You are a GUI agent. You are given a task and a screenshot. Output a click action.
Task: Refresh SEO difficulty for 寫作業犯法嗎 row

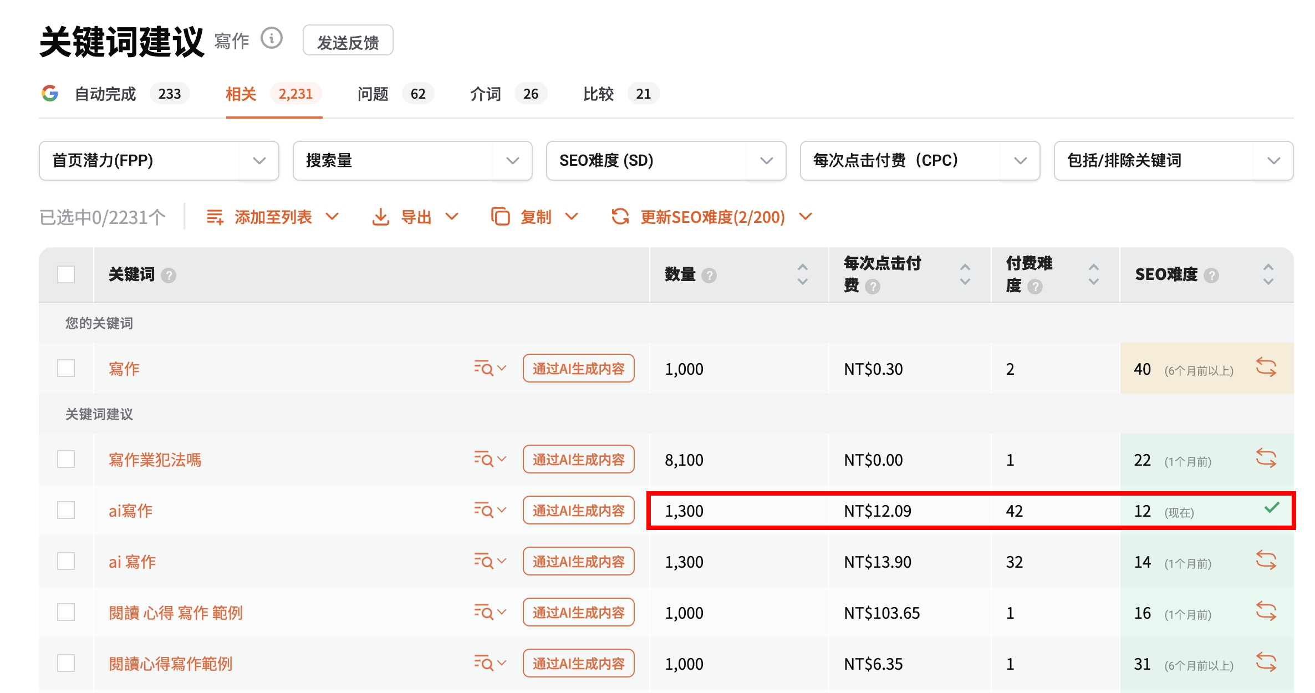(x=1266, y=458)
